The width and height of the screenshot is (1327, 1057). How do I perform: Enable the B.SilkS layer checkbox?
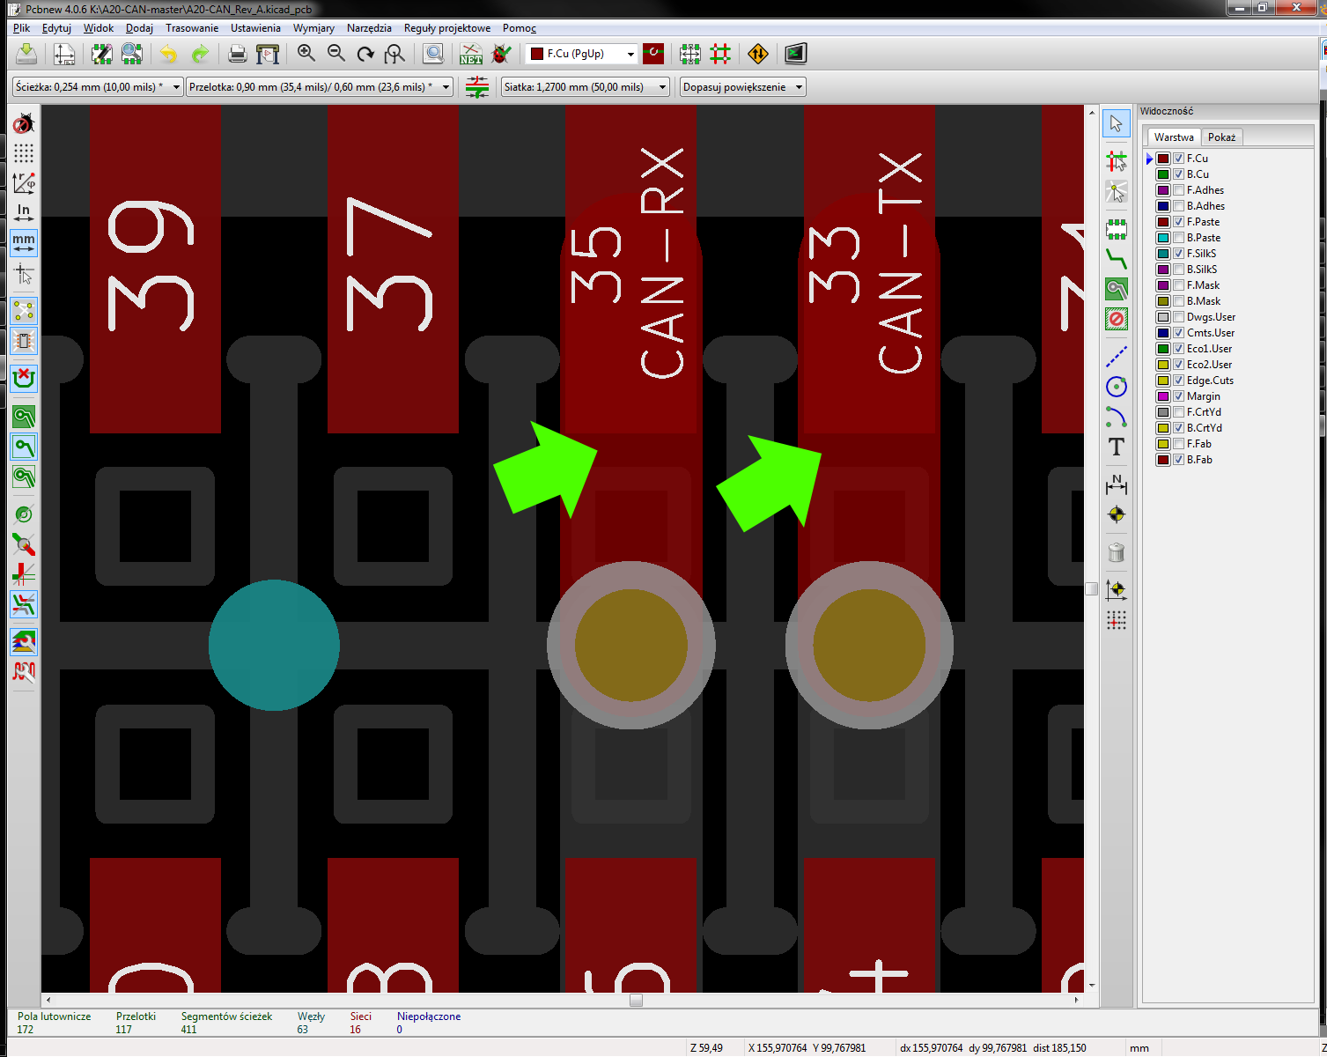(x=1178, y=270)
